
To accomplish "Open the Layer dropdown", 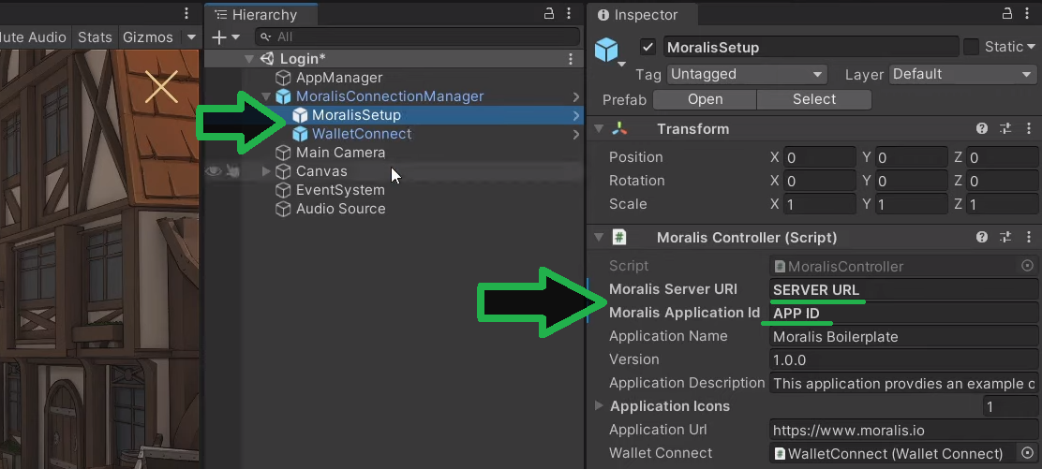I will [x=962, y=74].
